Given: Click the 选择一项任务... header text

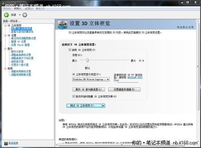Looking at the screenshot, I should (x=11, y=21).
